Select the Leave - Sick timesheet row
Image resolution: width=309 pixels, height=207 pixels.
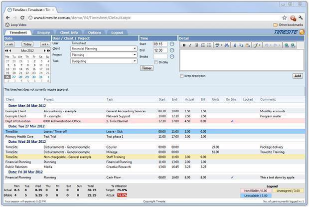tap(154, 132)
